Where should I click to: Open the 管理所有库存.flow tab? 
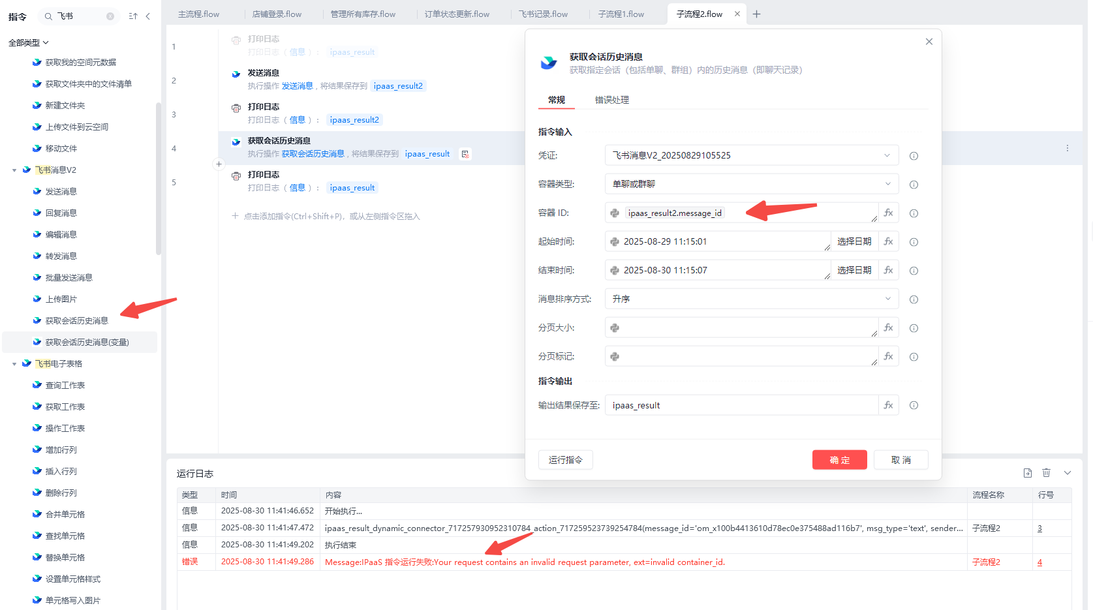(x=363, y=14)
